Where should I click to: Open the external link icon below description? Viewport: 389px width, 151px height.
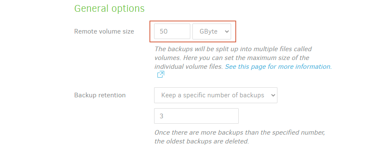coord(161,74)
